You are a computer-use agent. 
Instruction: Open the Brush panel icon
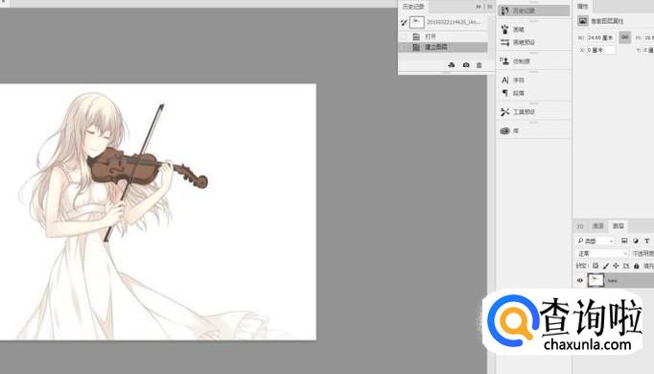(x=504, y=29)
